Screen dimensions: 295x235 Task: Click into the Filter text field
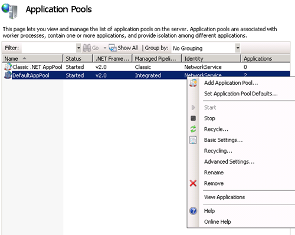[x=49, y=48]
